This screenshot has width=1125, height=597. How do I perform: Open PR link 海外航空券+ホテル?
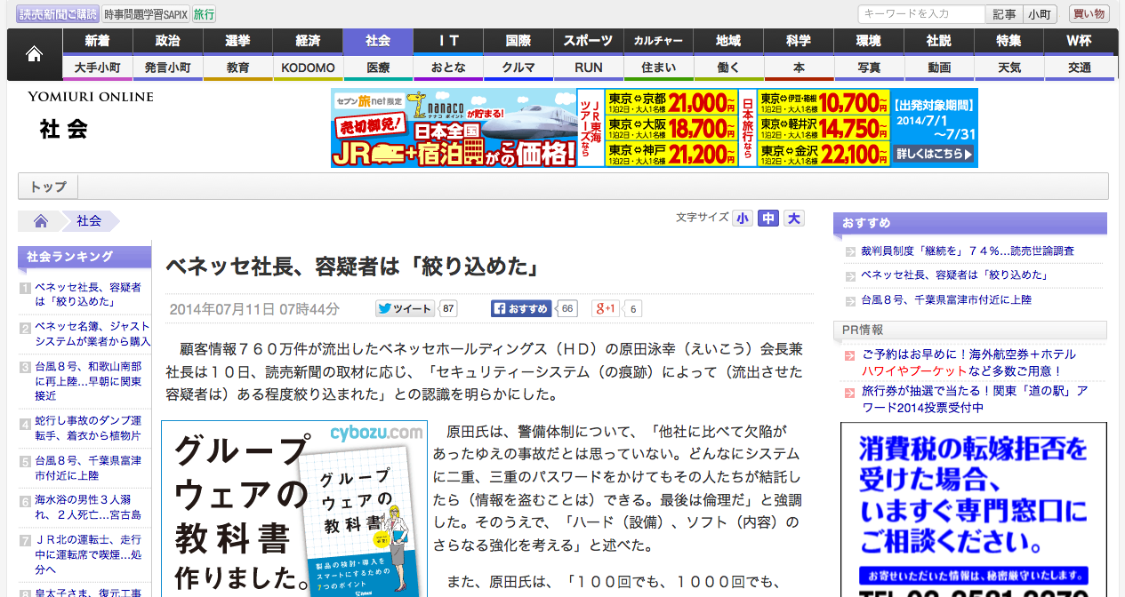pyautogui.click(x=968, y=362)
